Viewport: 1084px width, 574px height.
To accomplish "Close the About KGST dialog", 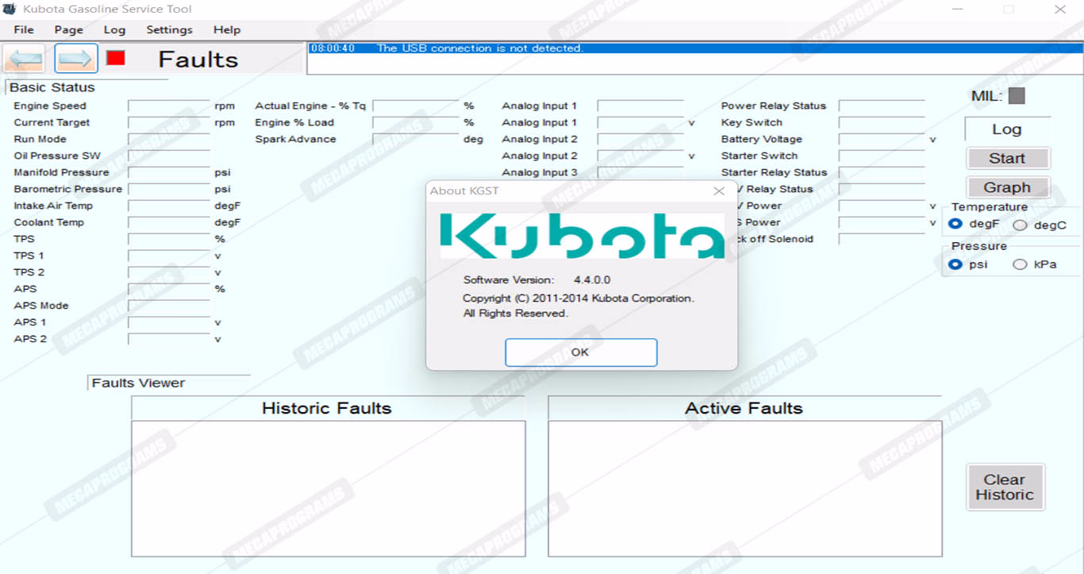I will 719,191.
